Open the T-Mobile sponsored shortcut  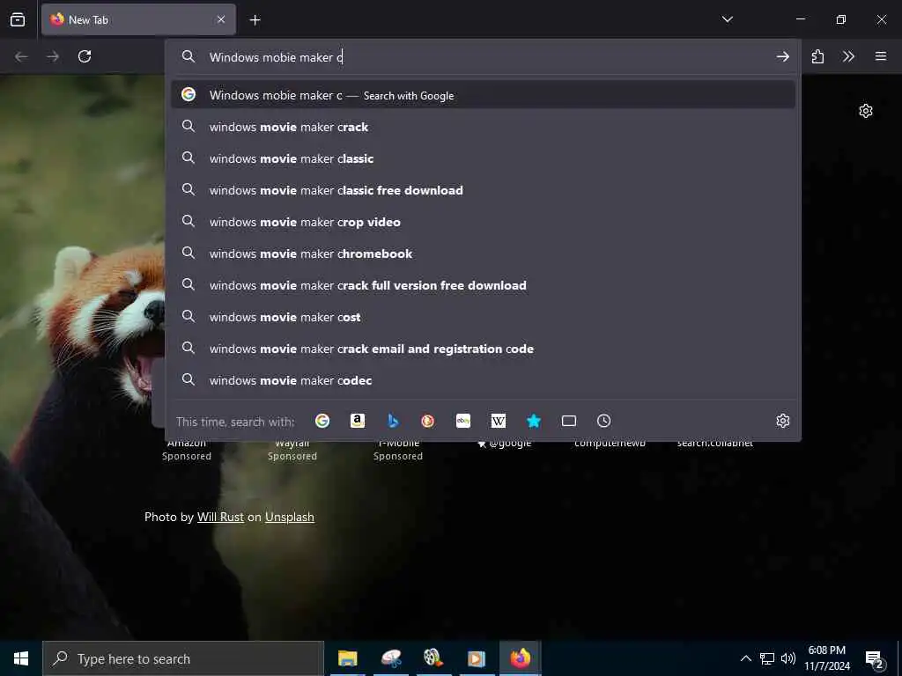pyautogui.click(x=398, y=448)
